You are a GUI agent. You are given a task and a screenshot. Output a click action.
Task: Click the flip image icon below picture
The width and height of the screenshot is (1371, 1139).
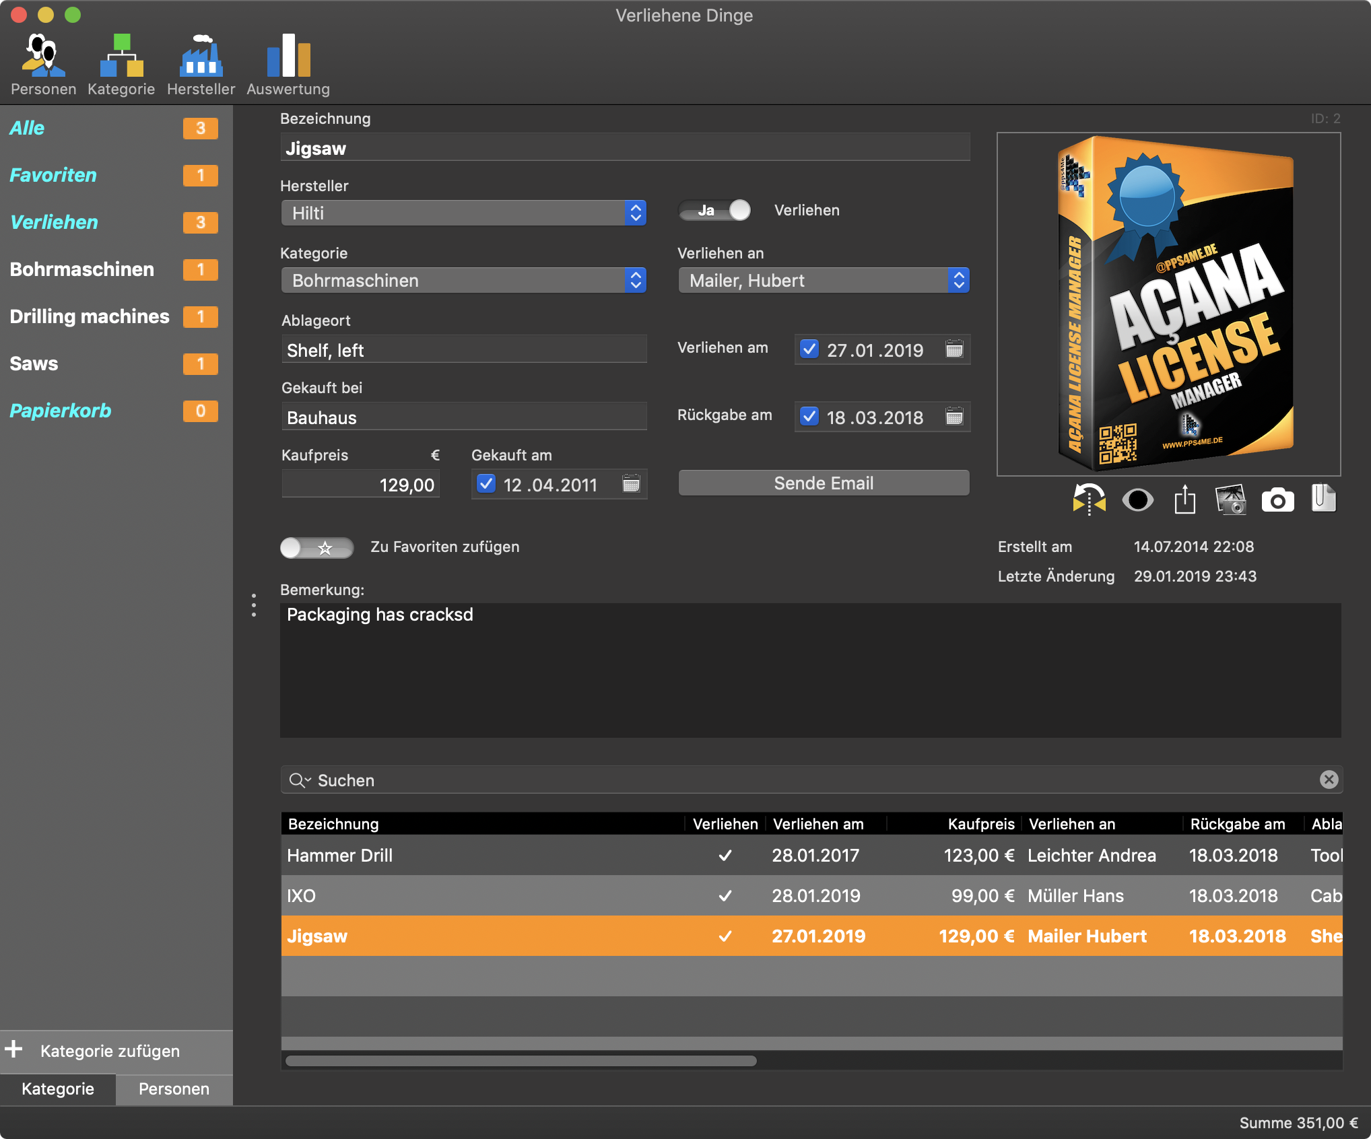tap(1089, 499)
